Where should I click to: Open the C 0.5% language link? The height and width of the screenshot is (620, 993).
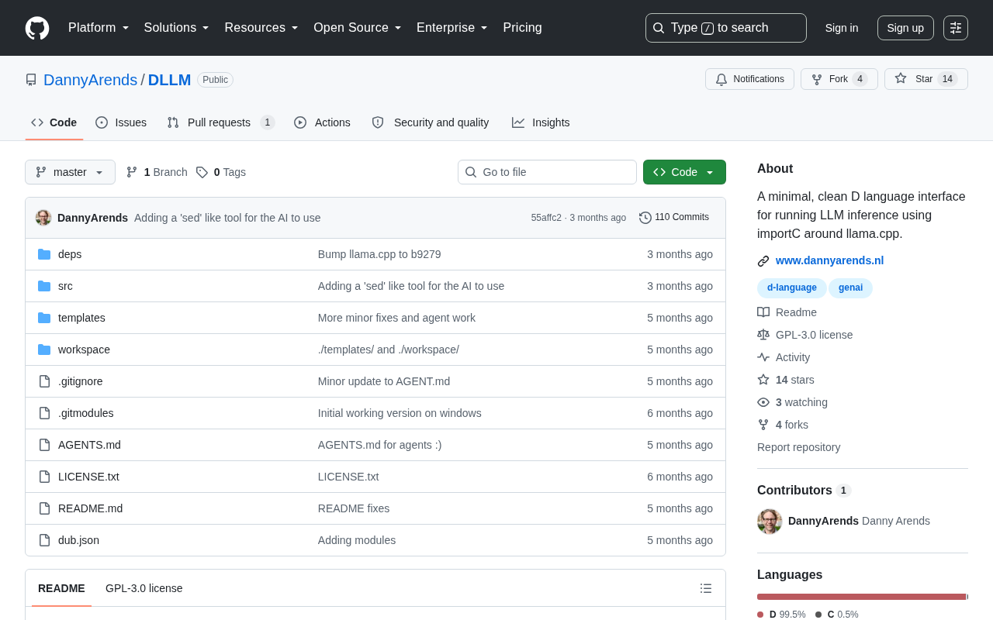click(837, 615)
